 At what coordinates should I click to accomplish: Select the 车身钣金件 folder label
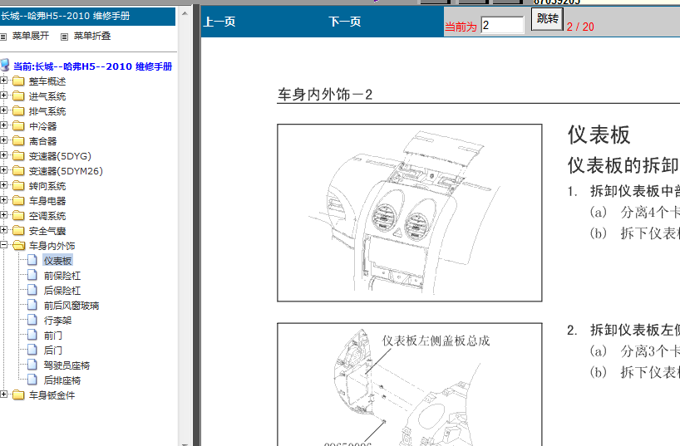(52, 395)
